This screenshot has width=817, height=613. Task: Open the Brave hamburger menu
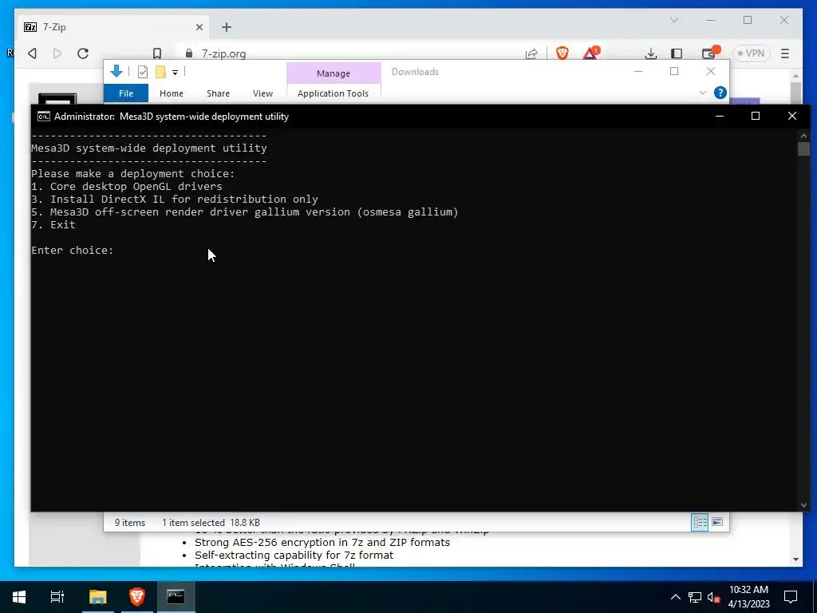(x=785, y=53)
